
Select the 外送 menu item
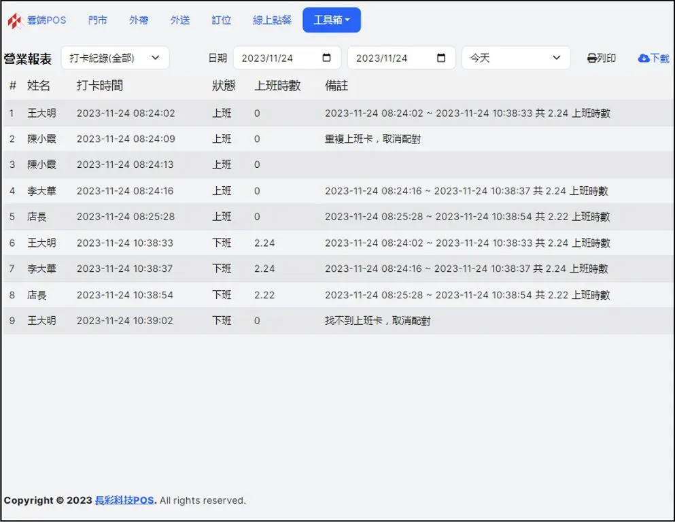pyautogui.click(x=179, y=20)
